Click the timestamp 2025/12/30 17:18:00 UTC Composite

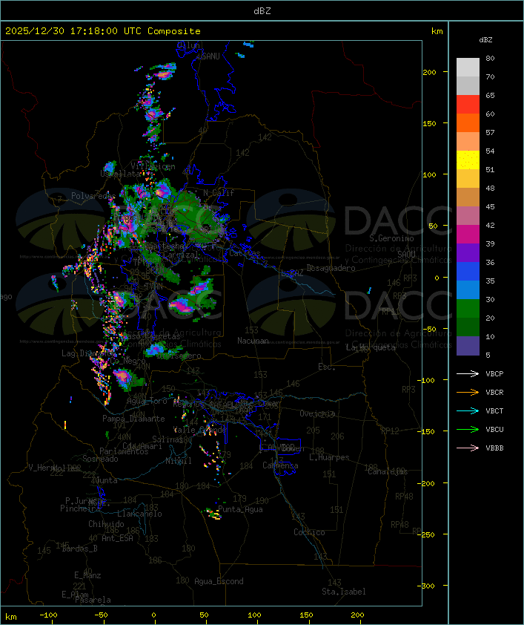103,31
